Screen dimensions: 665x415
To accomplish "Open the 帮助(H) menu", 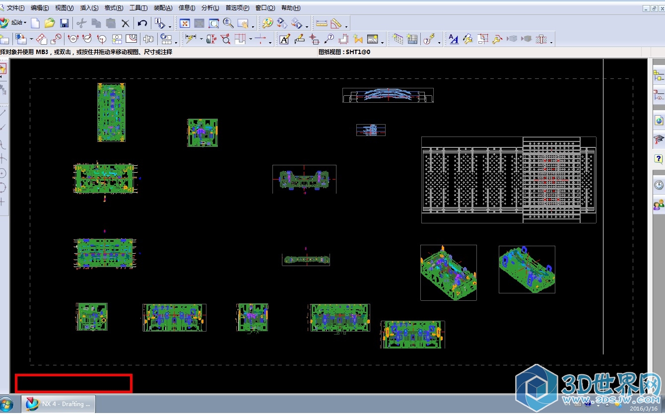I will tap(291, 8).
